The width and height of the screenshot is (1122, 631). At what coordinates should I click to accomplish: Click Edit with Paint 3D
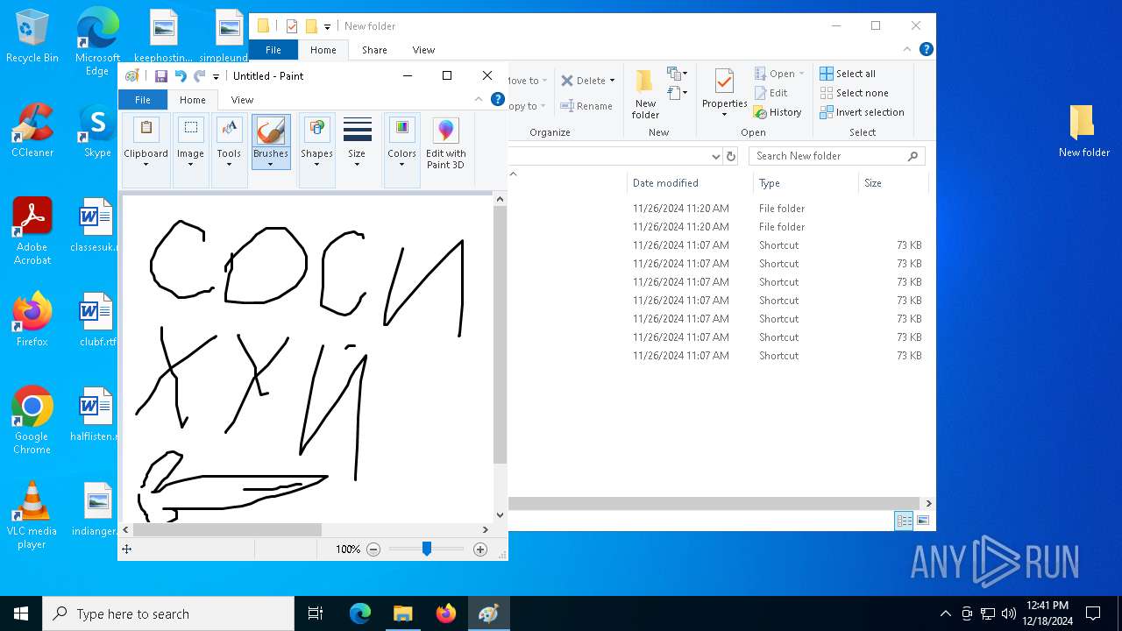coord(445,143)
